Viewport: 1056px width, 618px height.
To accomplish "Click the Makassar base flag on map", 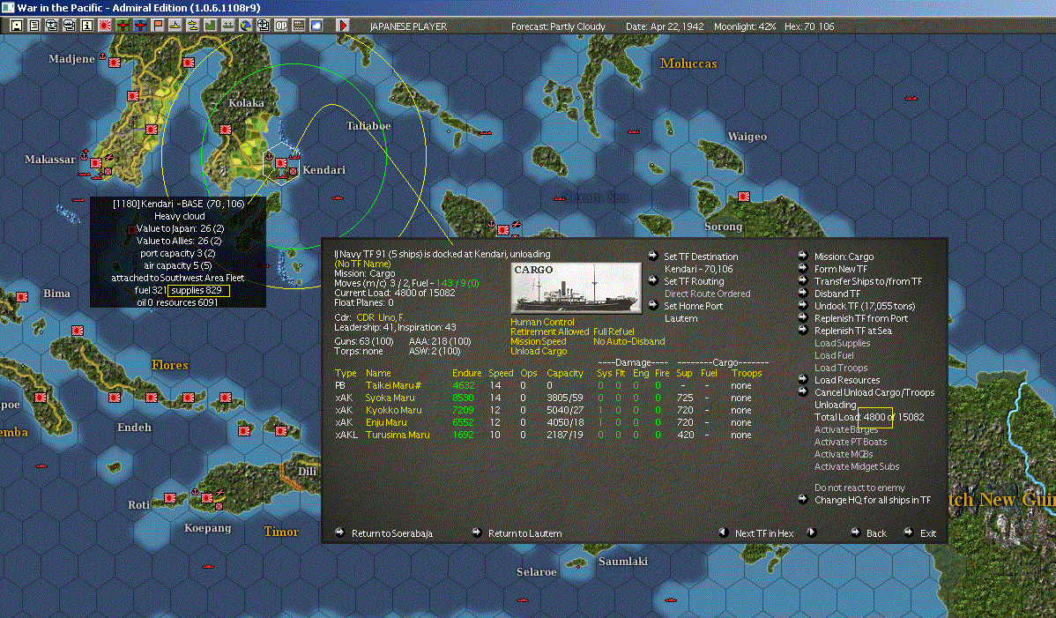I will (96, 163).
